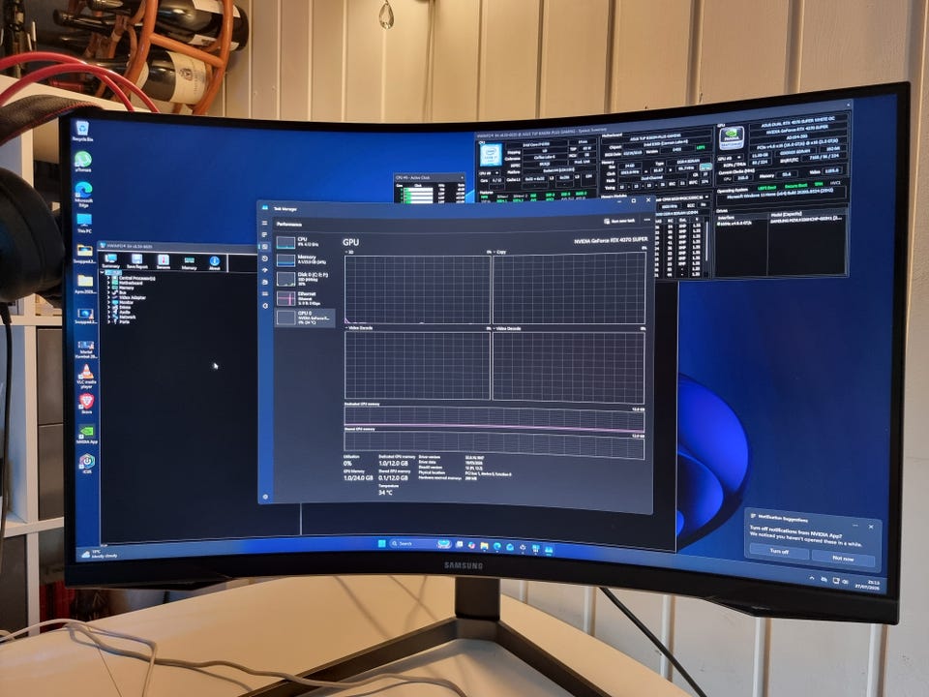Open notification more options (three dots)
The width and height of the screenshot is (929, 697).
[854, 525]
